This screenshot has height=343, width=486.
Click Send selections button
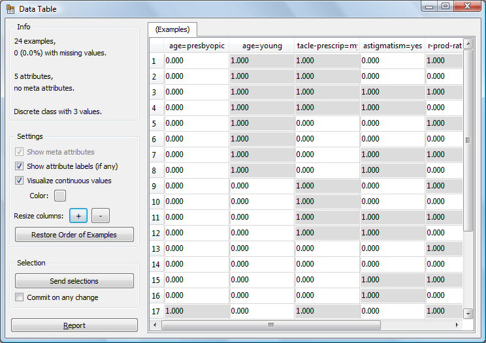(x=74, y=280)
